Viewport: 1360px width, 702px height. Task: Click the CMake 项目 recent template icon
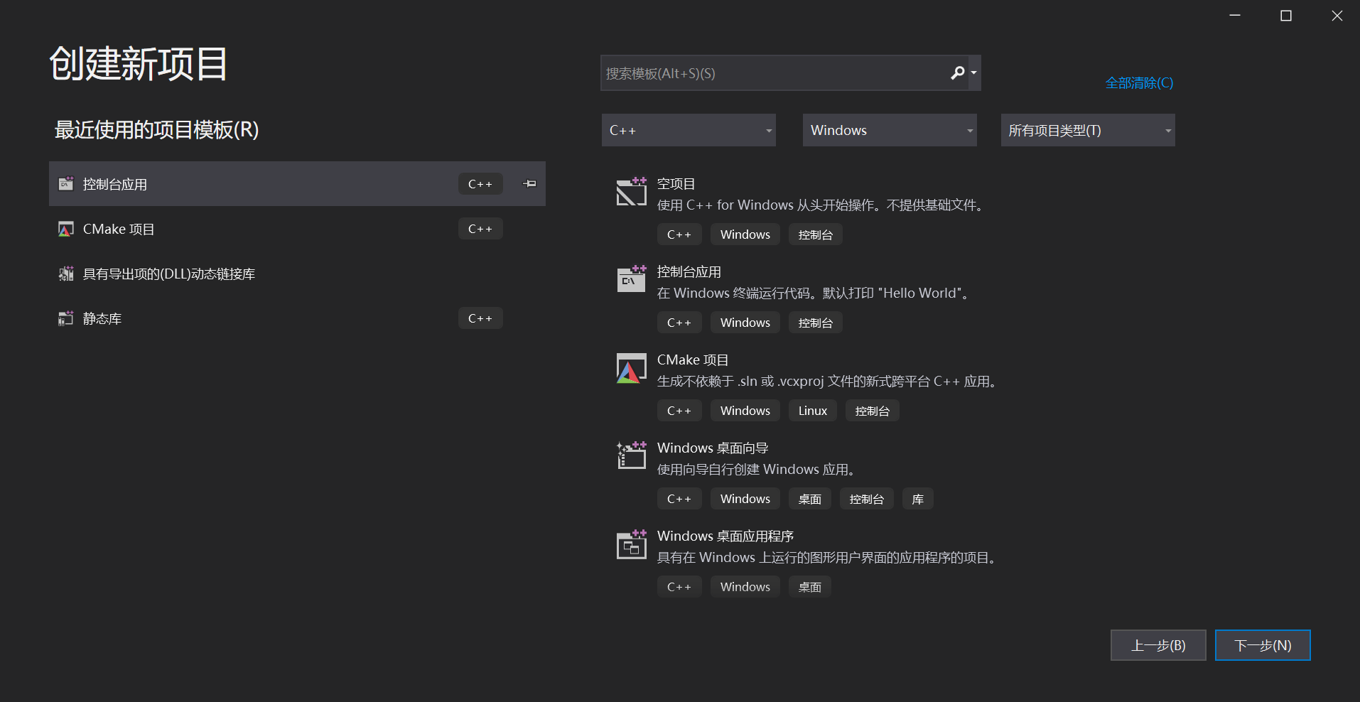[x=65, y=229]
